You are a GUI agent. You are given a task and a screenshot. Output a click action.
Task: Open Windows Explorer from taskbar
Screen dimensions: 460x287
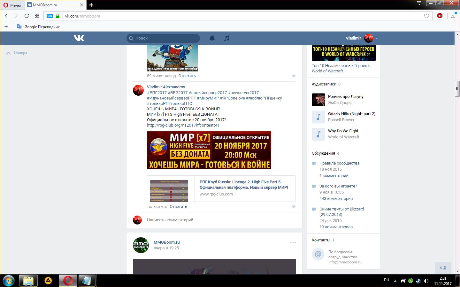tap(28, 281)
